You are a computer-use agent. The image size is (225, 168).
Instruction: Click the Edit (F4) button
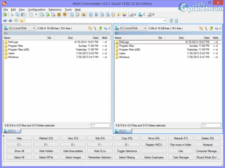100,138
